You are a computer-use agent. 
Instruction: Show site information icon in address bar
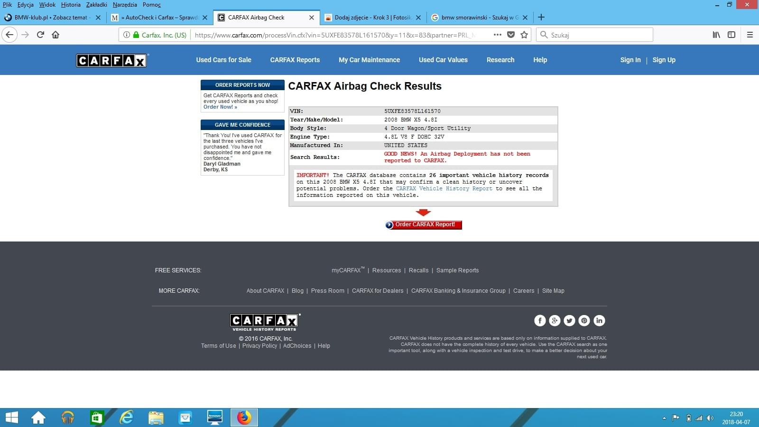tap(127, 35)
